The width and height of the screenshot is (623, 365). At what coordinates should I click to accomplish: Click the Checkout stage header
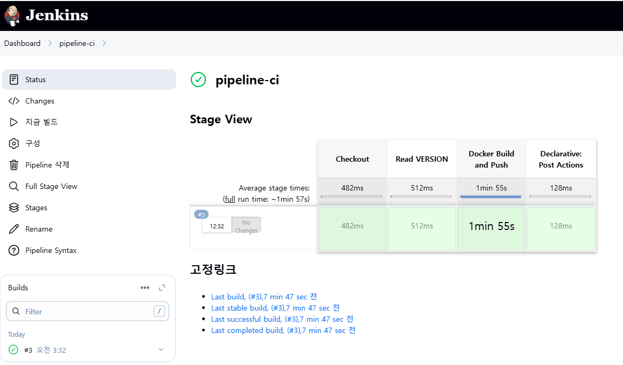[x=352, y=159]
